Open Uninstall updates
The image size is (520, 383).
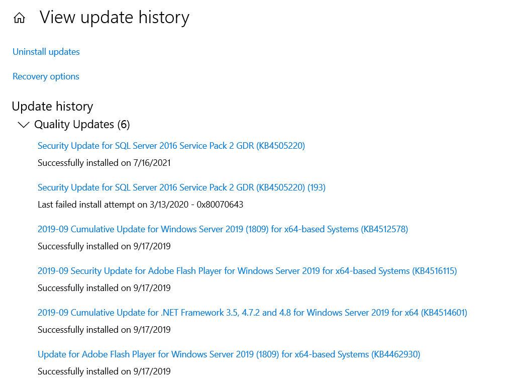46,52
